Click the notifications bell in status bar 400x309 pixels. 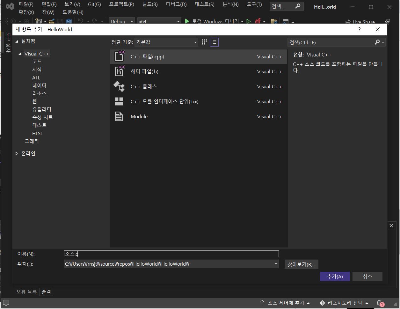coord(380,303)
